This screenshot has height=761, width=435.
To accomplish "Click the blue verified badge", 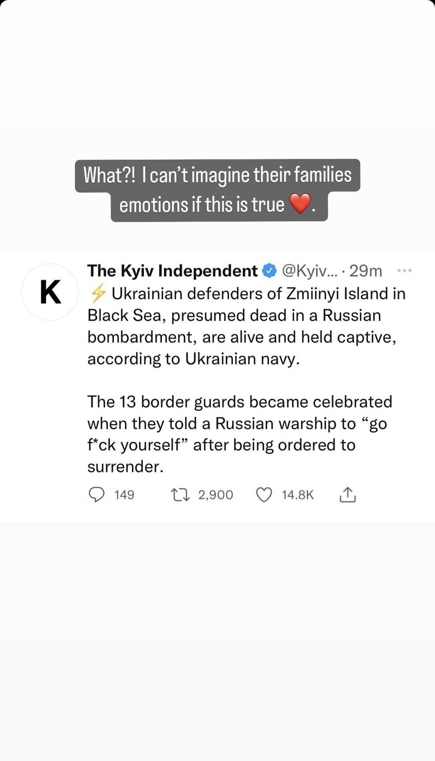I will (270, 271).
